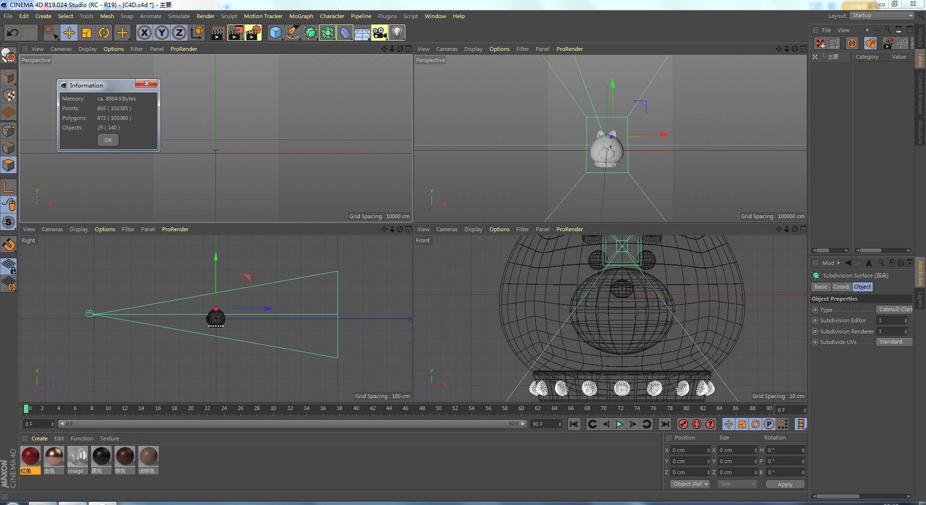Viewport: 926px width, 505px height.
Task: Select the Spline Pen tool icon
Action: tap(293, 33)
